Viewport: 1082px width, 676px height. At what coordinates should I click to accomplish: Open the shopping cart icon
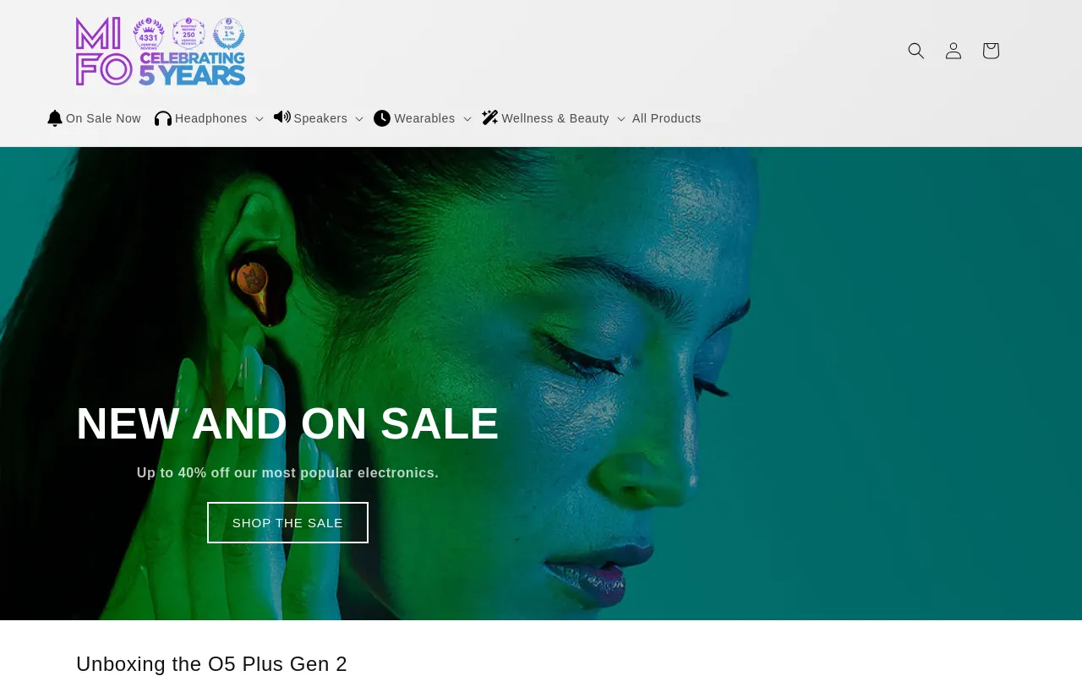[991, 51]
